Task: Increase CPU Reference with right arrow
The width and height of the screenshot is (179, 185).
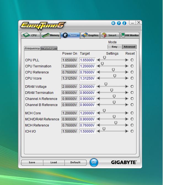Action: [x=127, y=72]
